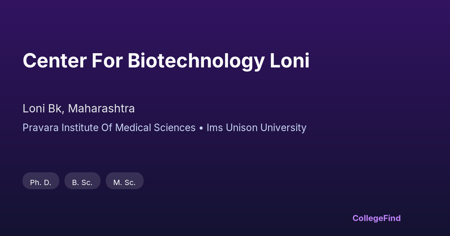Click the bullet separator between affiliations
This screenshot has height=236, width=450.
tap(201, 128)
